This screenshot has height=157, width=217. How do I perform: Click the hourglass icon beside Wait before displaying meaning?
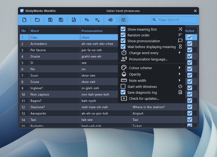click(180, 46)
